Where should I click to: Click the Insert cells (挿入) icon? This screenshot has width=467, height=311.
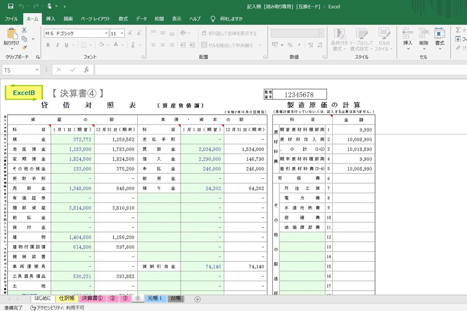click(x=407, y=33)
